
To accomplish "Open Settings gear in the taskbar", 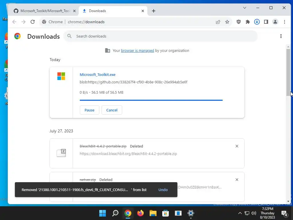I will tap(191, 213).
